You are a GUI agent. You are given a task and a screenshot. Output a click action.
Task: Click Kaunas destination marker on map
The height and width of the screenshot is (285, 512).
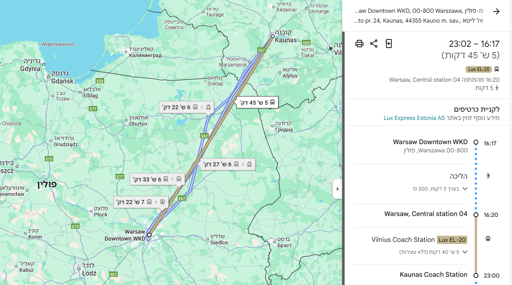(272, 36)
